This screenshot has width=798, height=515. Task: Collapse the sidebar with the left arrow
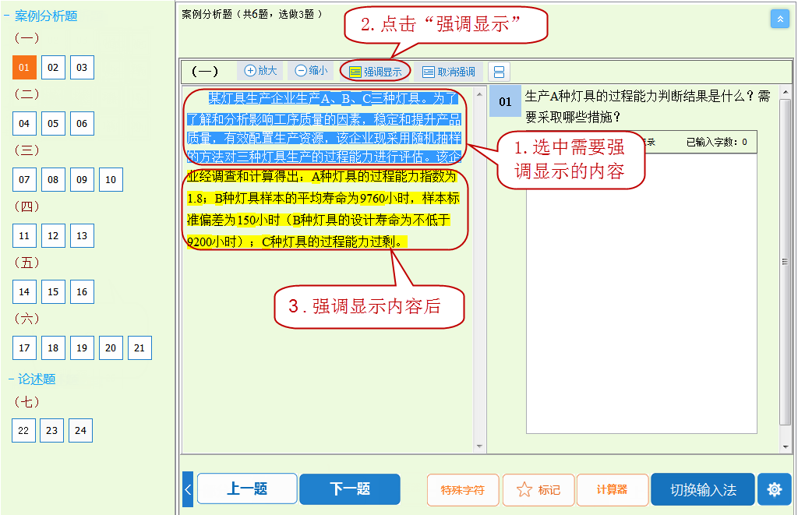pos(187,489)
